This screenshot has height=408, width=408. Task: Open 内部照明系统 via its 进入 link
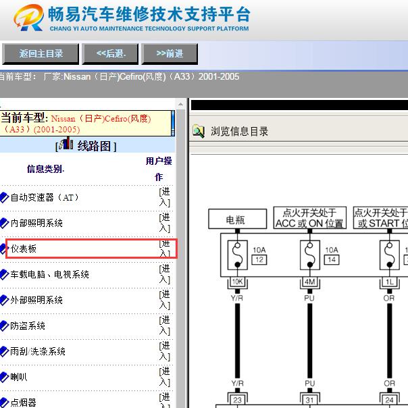[x=165, y=223]
